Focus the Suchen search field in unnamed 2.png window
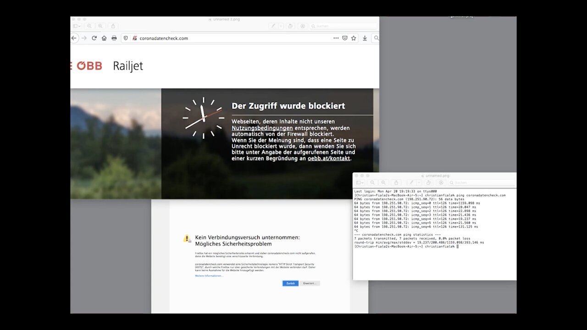 coord(343,26)
